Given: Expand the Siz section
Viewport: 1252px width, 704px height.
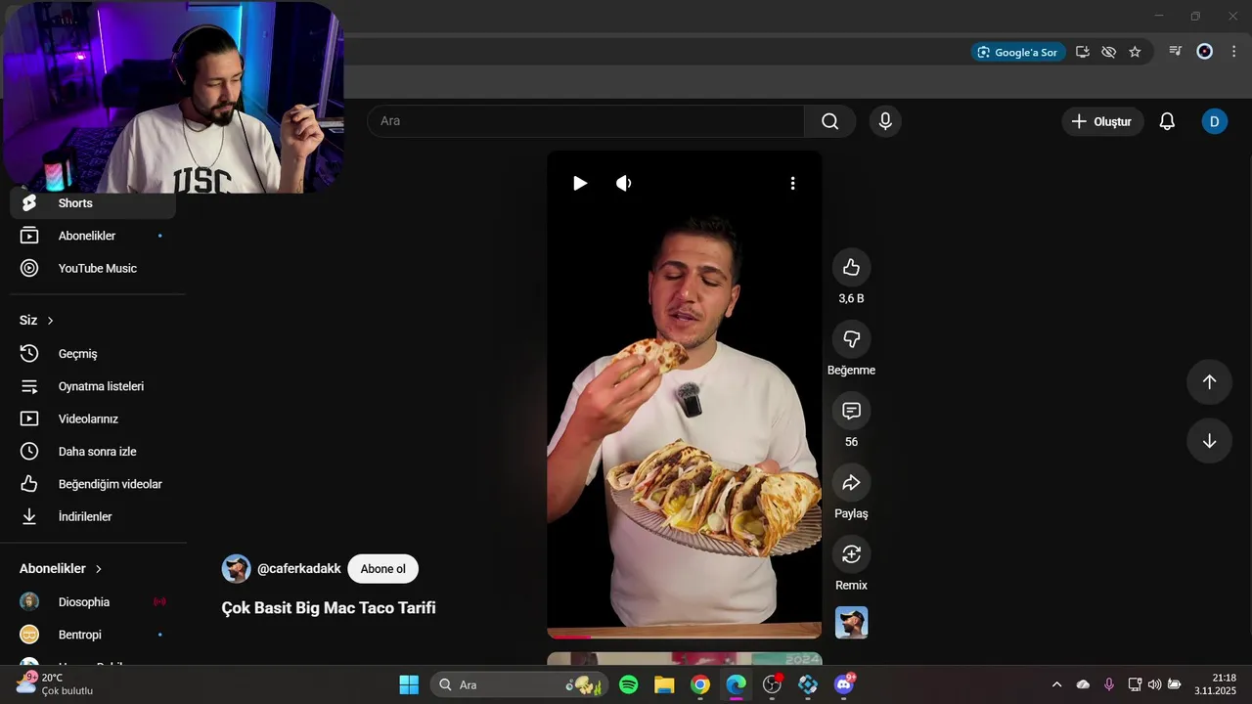Looking at the screenshot, I should [36, 321].
